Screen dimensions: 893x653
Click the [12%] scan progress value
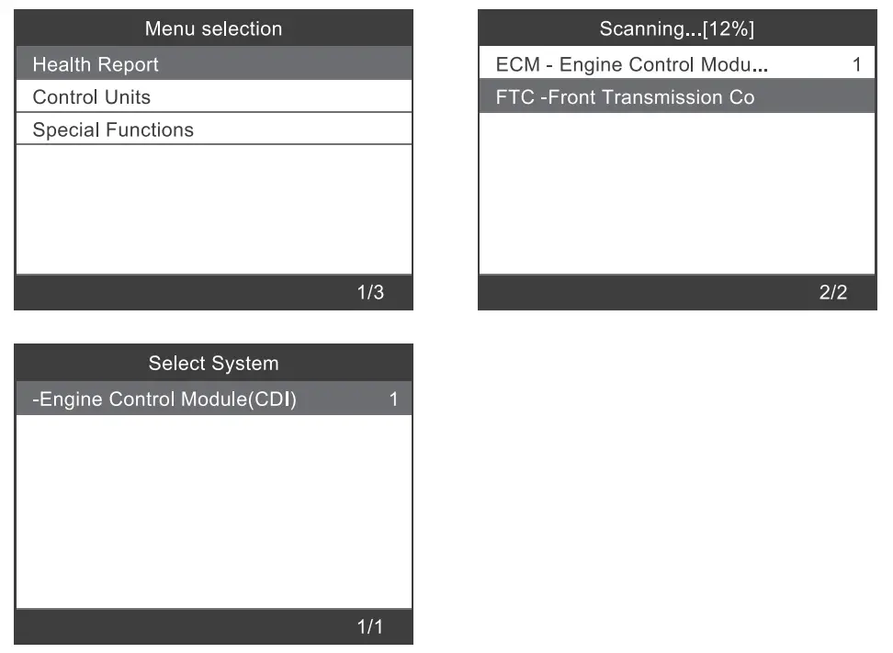click(x=729, y=28)
